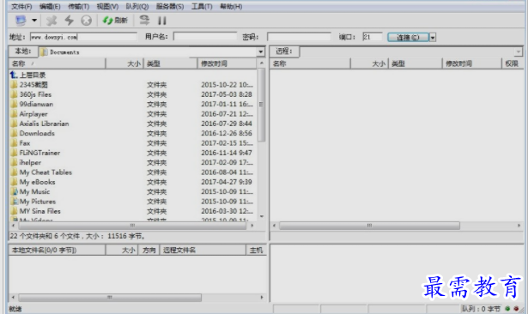Open the 帮助(H) menu
This screenshot has height=314, width=528.
pyautogui.click(x=231, y=6)
